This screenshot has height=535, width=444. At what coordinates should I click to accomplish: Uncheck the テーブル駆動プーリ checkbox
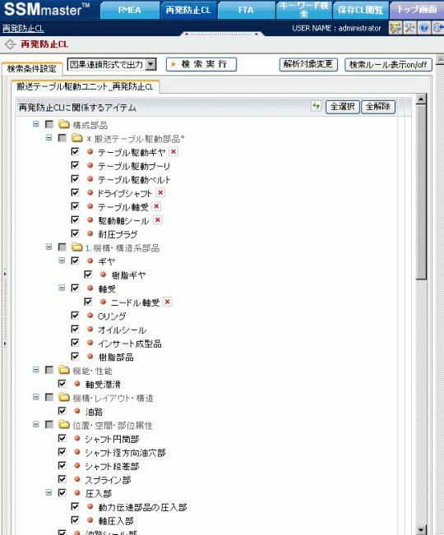coord(75,165)
